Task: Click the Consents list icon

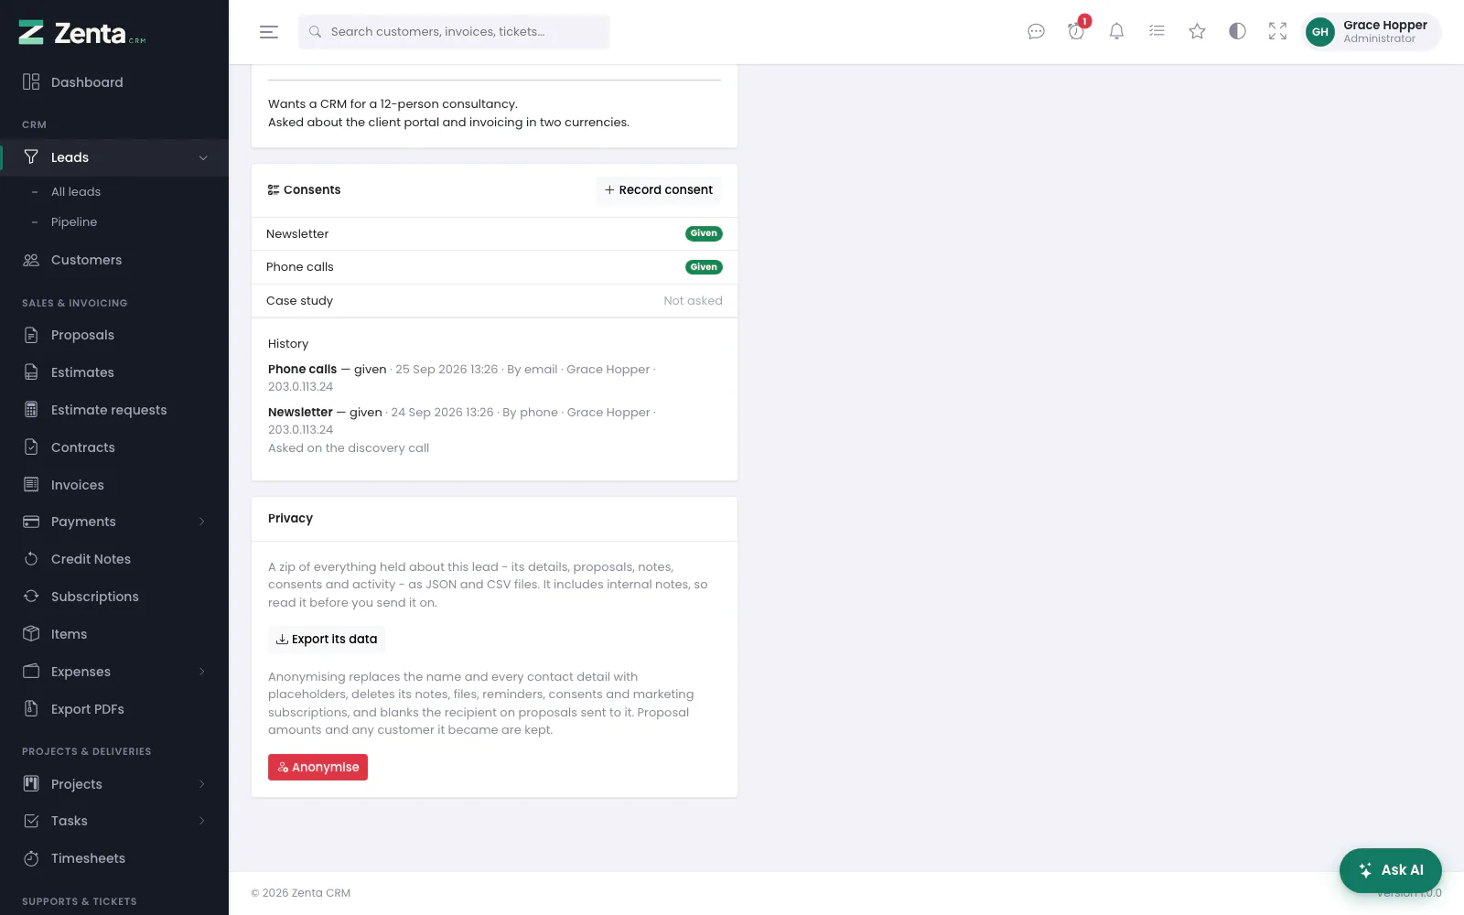Action: pyautogui.click(x=274, y=190)
